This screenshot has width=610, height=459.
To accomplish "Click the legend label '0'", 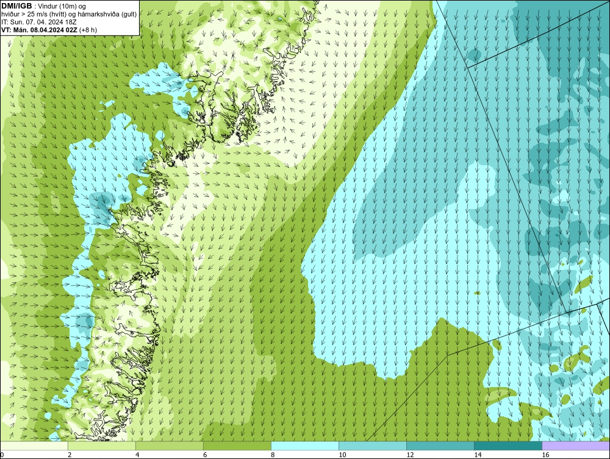I will (2, 455).
